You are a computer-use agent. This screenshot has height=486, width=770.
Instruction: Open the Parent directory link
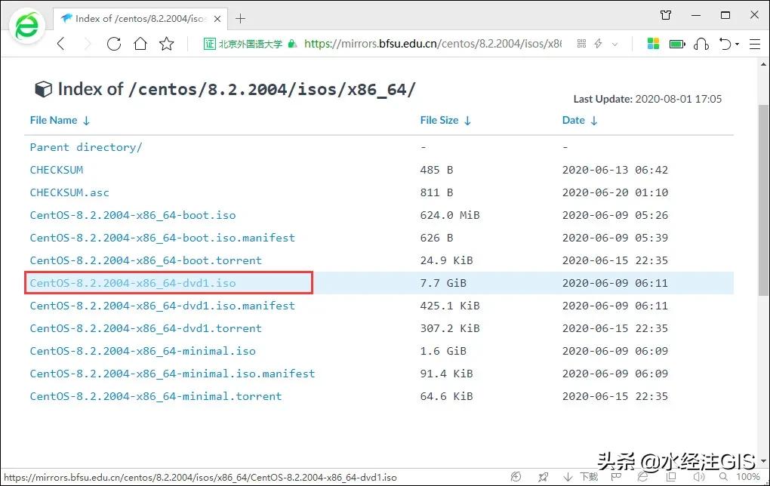click(85, 146)
